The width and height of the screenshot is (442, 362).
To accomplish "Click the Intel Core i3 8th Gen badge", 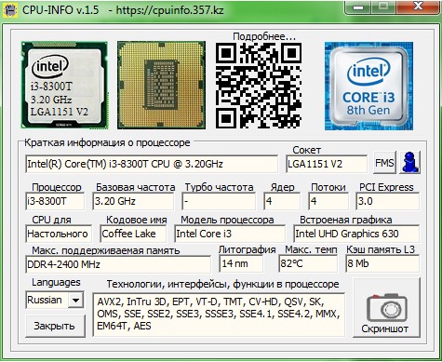I will point(368,86).
